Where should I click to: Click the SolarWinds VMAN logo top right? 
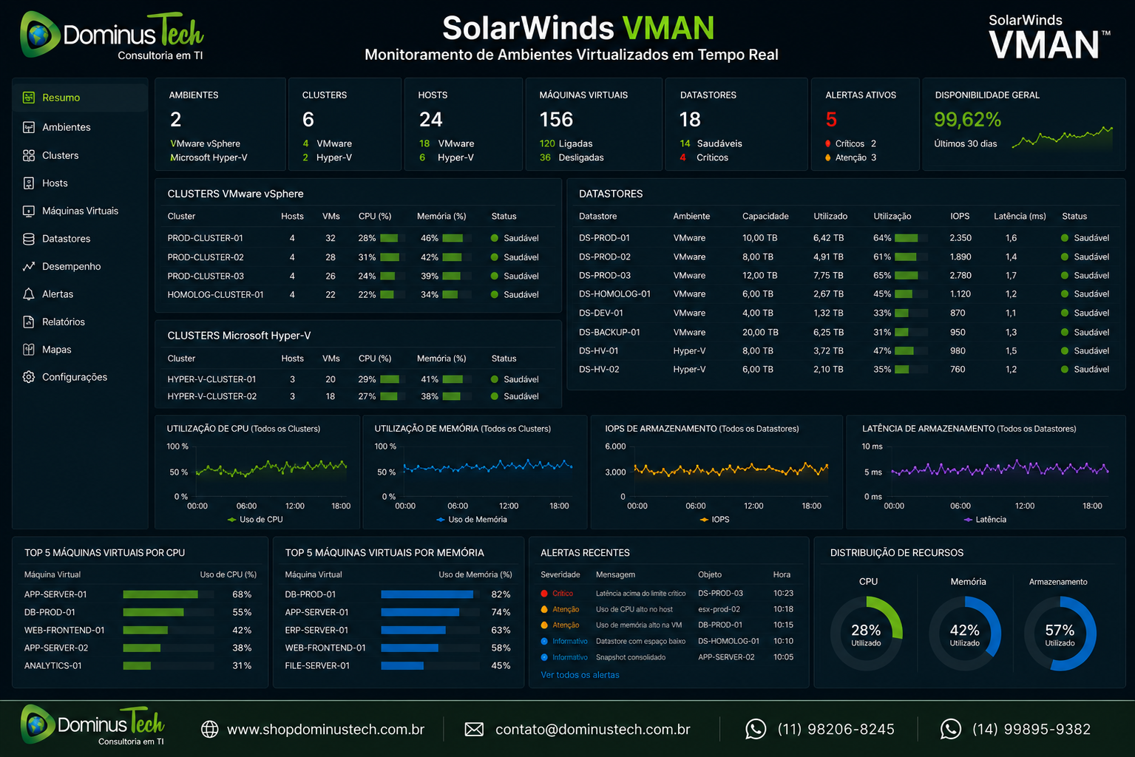pos(1049,36)
